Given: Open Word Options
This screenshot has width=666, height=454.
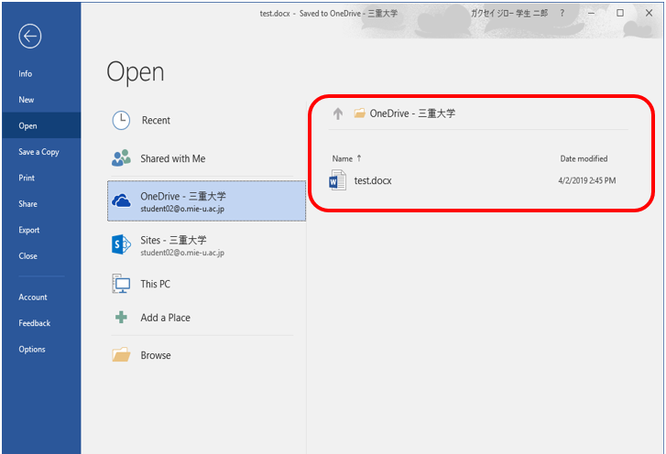Looking at the screenshot, I should pyautogui.click(x=41, y=350).
